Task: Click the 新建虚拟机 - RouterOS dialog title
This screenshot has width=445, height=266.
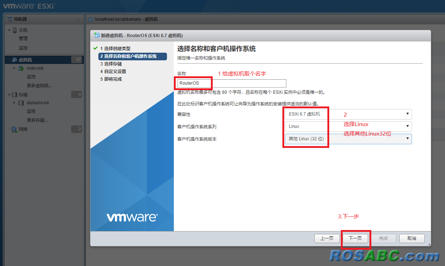Action: click(x=142, y=35)
